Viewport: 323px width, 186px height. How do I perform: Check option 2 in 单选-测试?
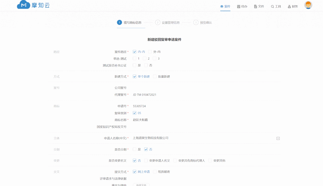(x=145, y=59)
